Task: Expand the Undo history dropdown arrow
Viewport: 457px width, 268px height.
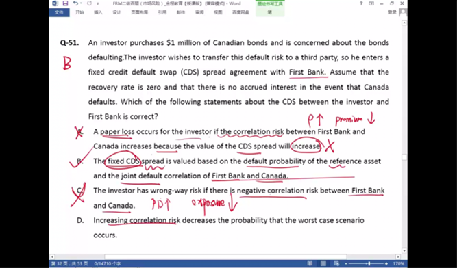Action: [x=80, y=4]
